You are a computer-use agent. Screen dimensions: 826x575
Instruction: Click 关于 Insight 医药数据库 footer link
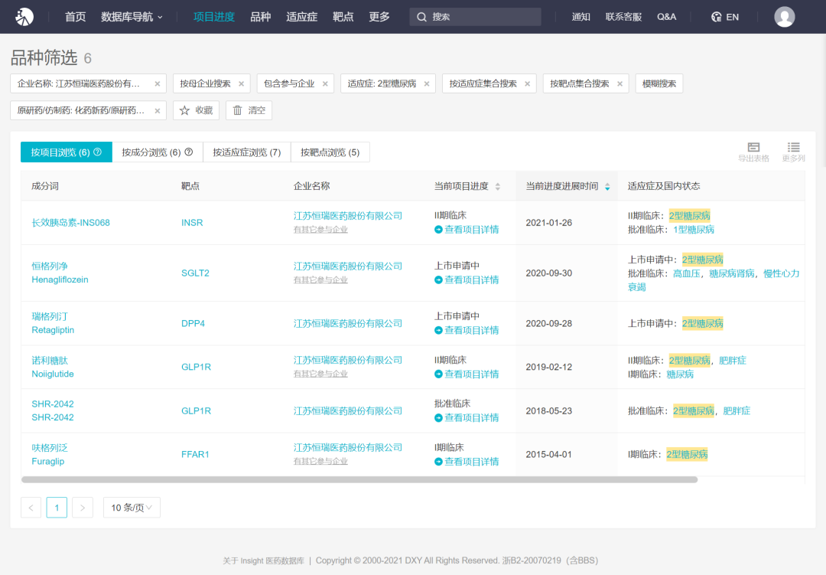tap(263, 560)
